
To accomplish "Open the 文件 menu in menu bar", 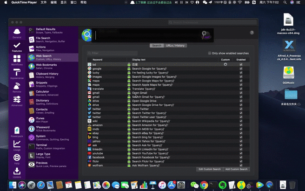I will tap(44, 2).
